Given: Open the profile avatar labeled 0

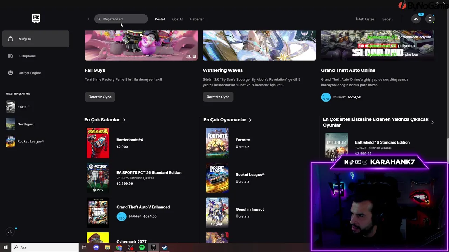Looking at the screenshot, I should (x=430, y=19).
